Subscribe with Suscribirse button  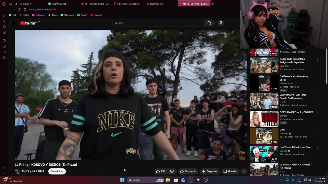(x=57, y=171)
